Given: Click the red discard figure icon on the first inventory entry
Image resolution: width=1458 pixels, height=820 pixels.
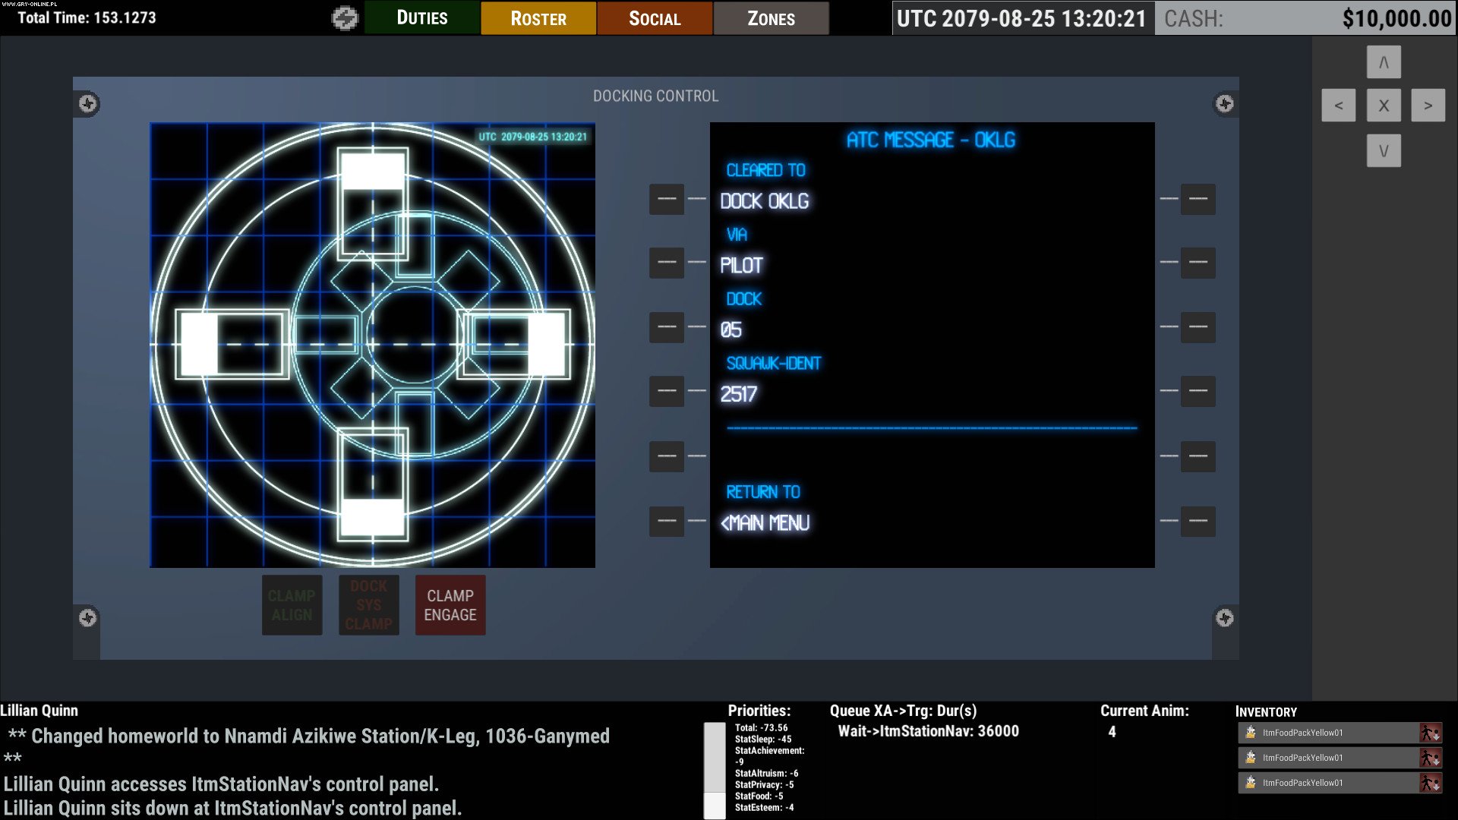Looking at the screenshot, I should click(x=1434, y=733).
